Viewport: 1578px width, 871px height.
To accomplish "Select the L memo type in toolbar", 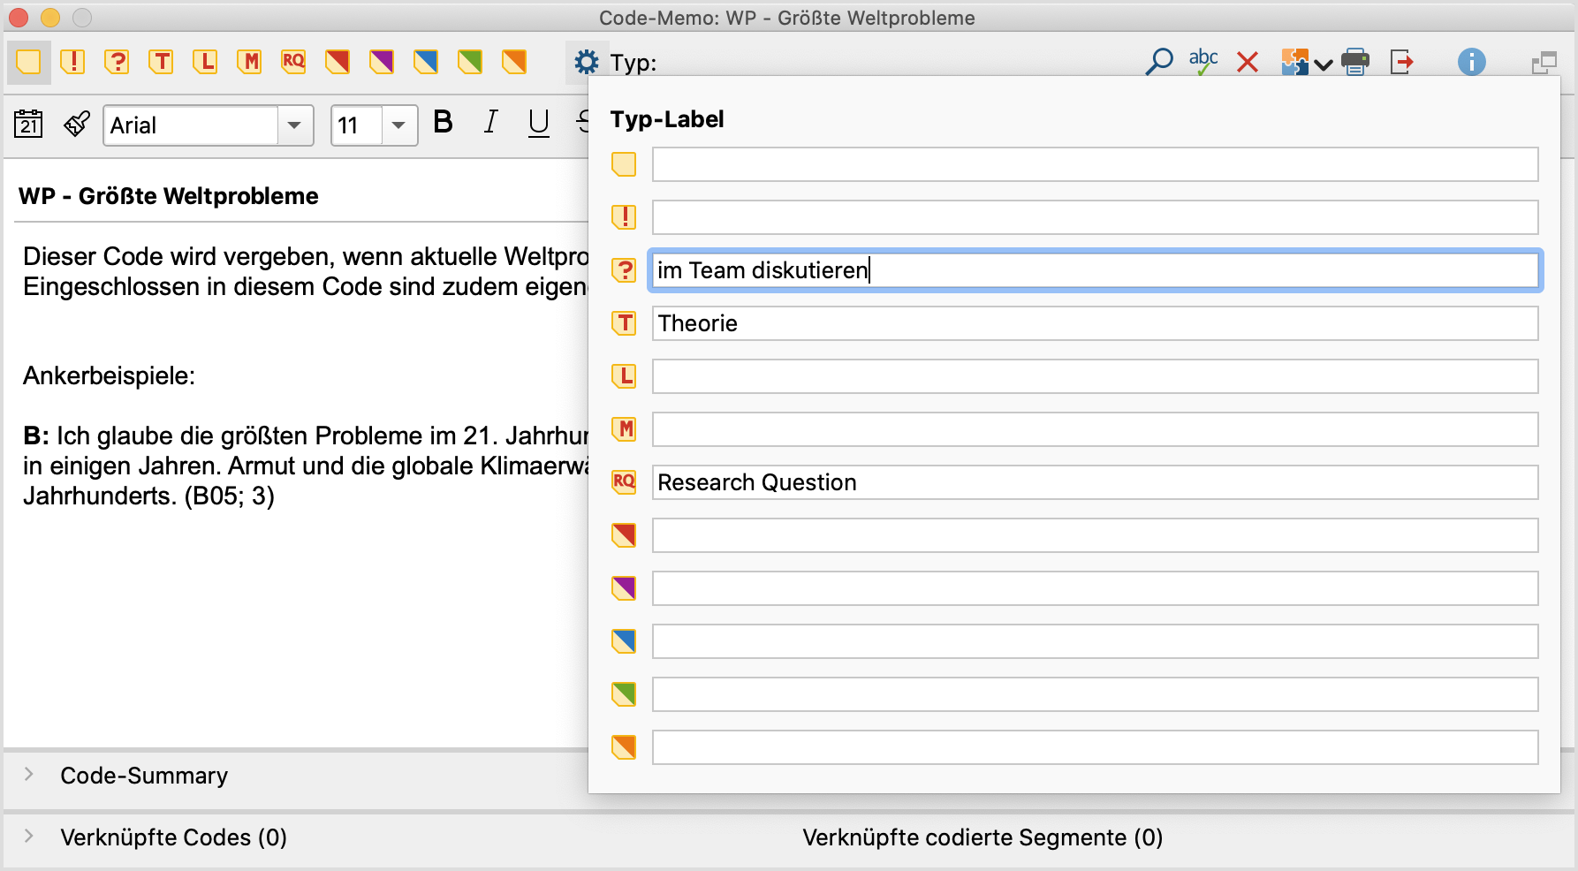I will point(205,62).
